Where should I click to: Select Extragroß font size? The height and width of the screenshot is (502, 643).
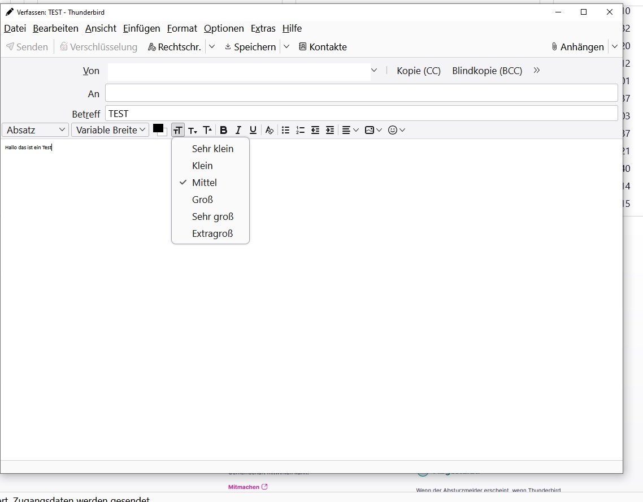click(x=210, y=233)
